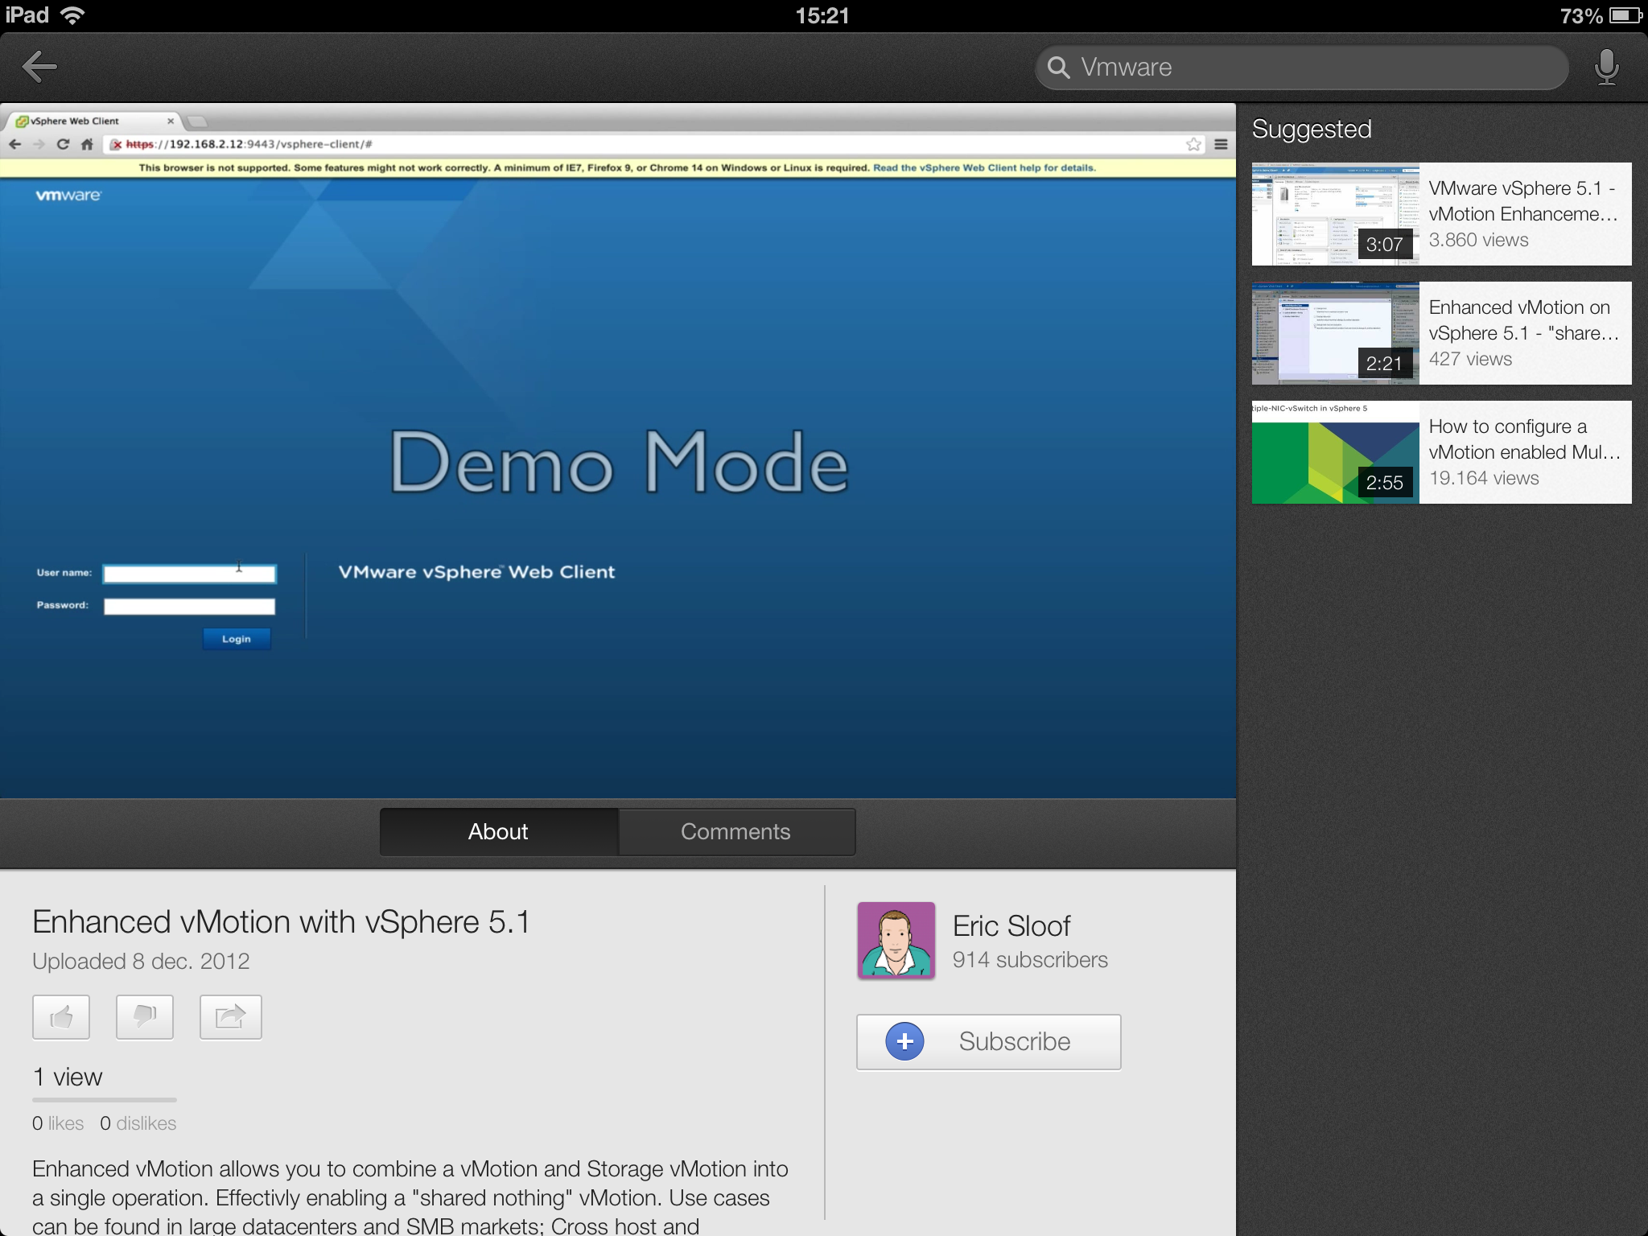Screen dimensions: 1648x1236
Task: Click the User name field in video
Action: point(190,574)
